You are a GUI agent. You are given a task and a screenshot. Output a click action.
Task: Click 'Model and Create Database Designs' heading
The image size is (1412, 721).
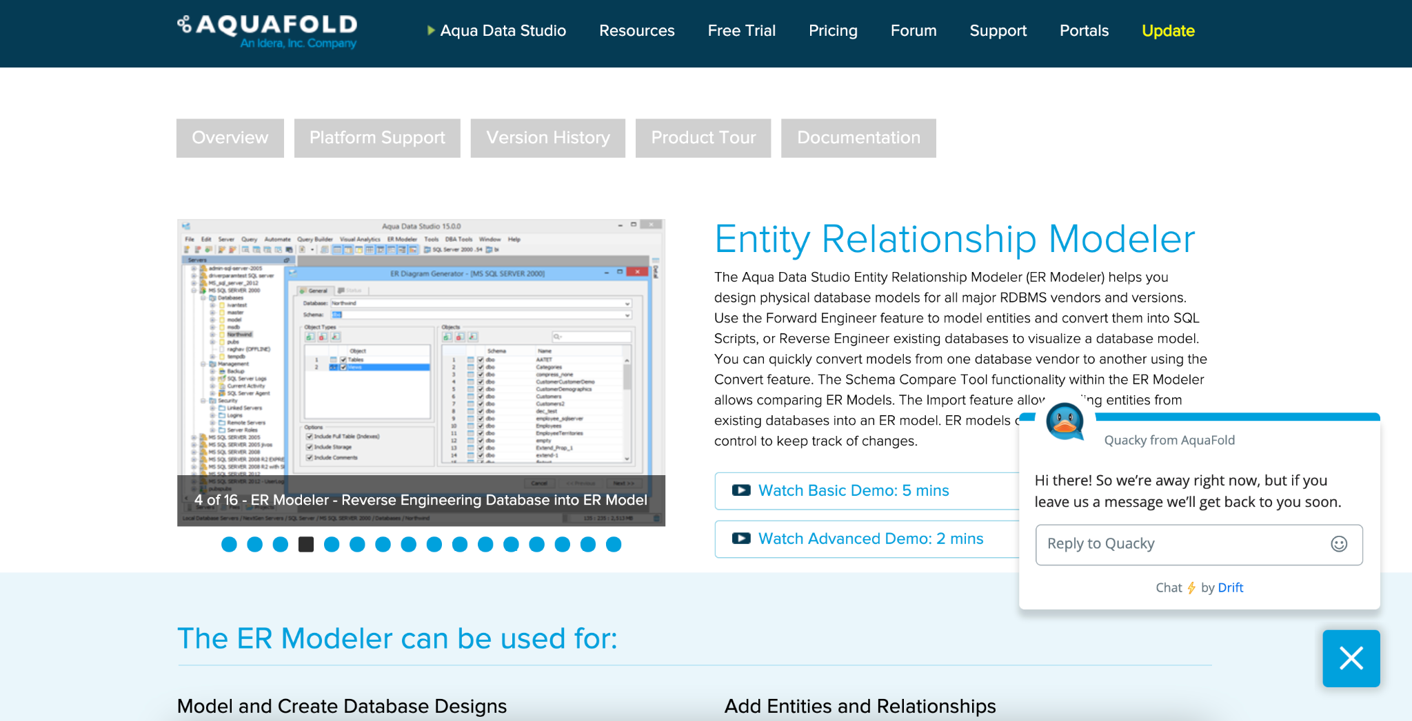[x=342, y=707]
